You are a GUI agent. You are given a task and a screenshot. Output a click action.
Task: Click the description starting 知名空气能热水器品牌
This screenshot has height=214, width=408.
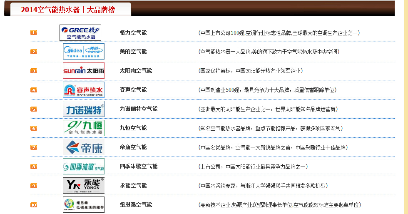click(x=271, y=128)
